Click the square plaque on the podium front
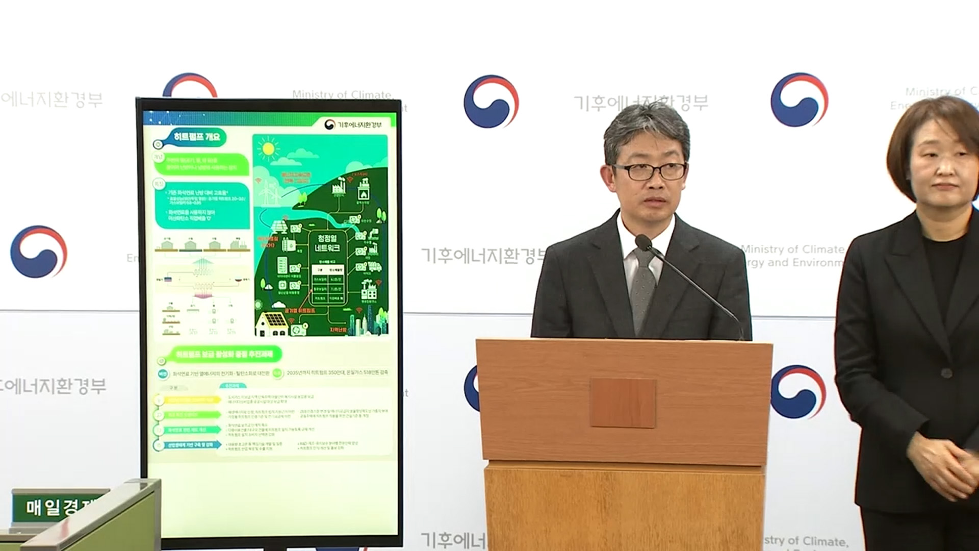This screenshot has width=979, height=551. 623,403
